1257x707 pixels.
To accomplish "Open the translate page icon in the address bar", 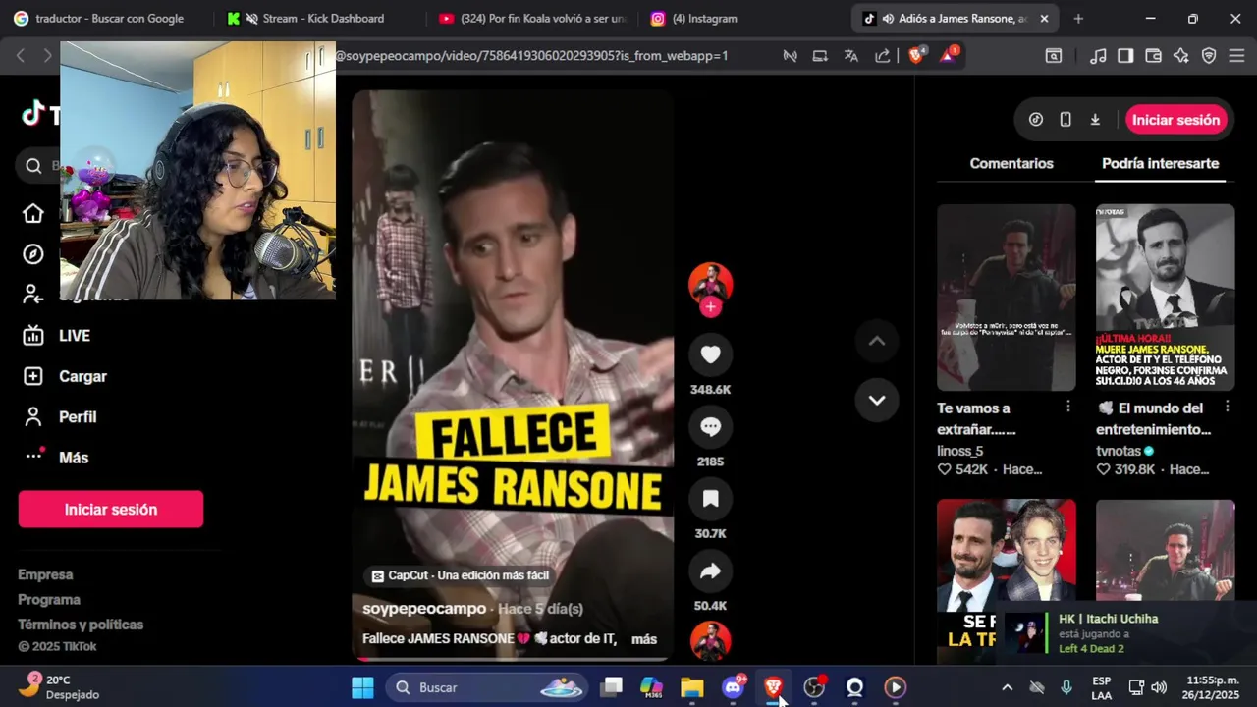I will [851, 56].
